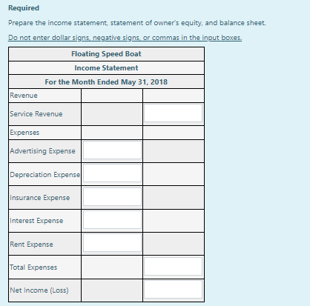
Task: Click the 'Advertising Expense' row label
Action: pos(42,151)
